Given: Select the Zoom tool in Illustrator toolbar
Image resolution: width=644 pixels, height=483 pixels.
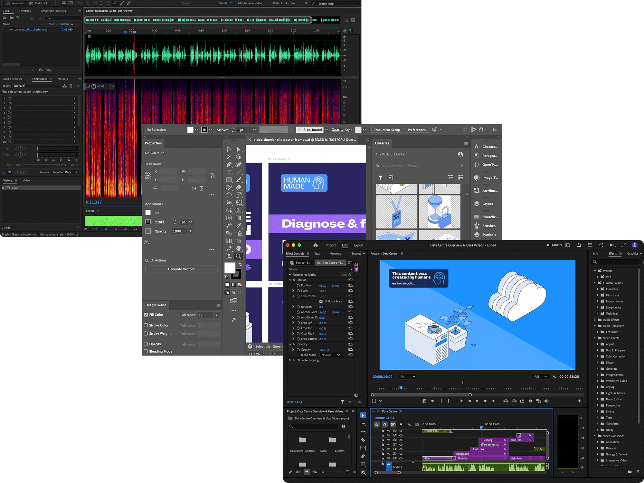Looking at the screenshot, I should click(238, 256).
